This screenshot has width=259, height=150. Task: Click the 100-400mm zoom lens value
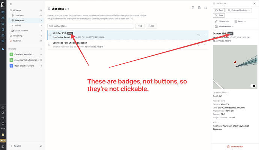pos(232,108)
